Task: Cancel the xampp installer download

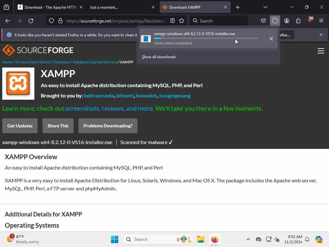Action: click(x=271, y=39)
